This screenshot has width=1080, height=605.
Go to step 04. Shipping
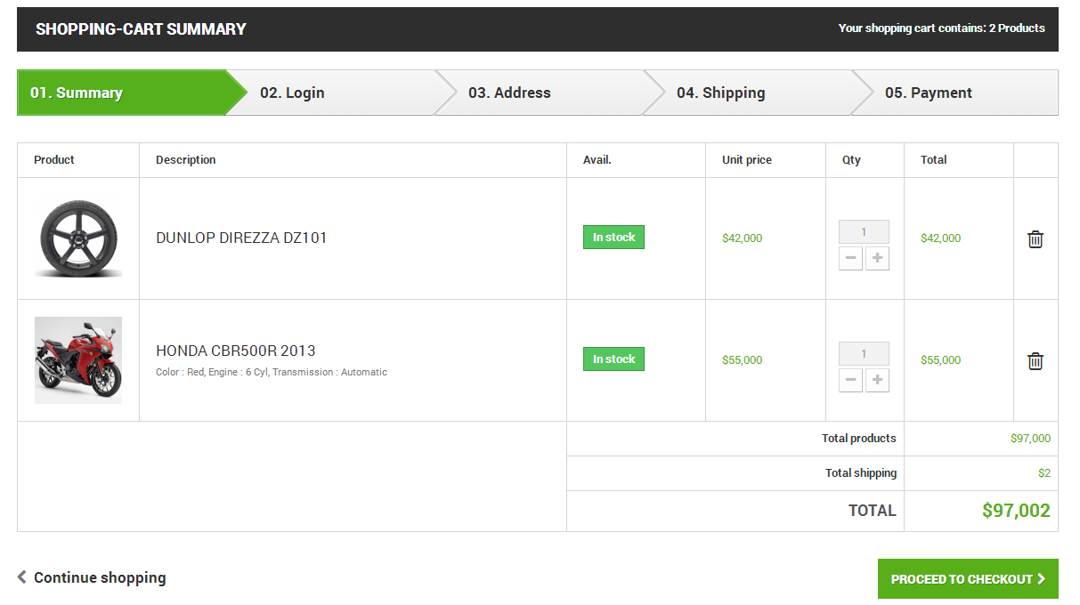coord(720,93)
